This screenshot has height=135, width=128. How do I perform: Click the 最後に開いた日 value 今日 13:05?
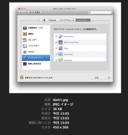(61, 123)
